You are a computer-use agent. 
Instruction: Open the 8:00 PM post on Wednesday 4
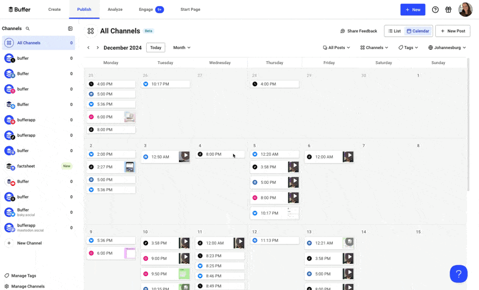tap(220, 155)
